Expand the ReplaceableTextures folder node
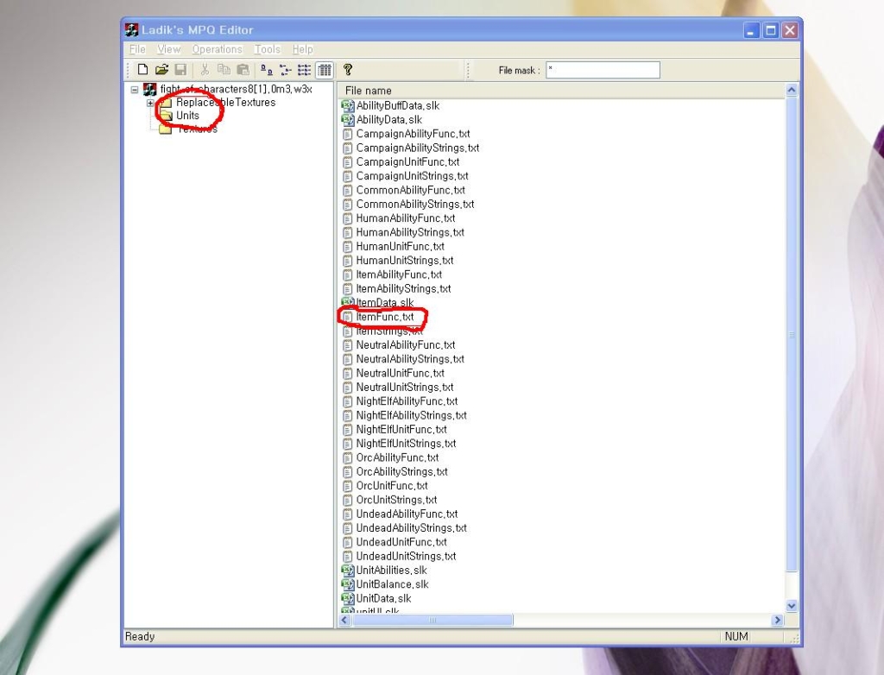The height and width of the screenshot is (675, 884). click(150, 104)
